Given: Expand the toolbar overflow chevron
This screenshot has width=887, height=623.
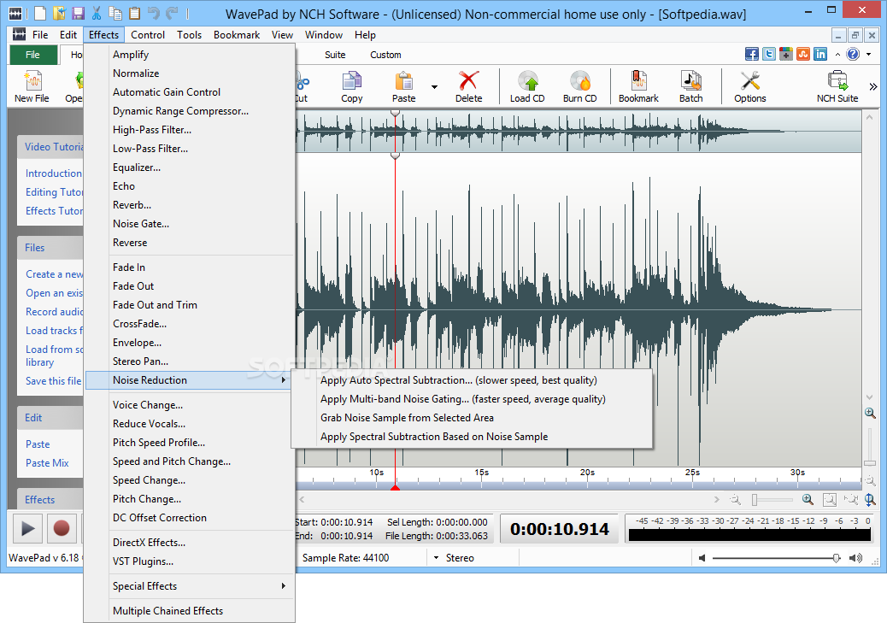Looking at the screenshot, I should (872, 86).
